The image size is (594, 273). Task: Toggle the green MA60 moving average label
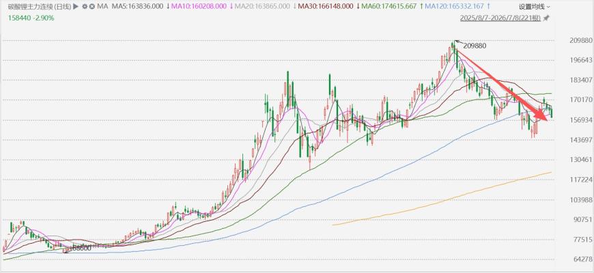click(389, 6)
